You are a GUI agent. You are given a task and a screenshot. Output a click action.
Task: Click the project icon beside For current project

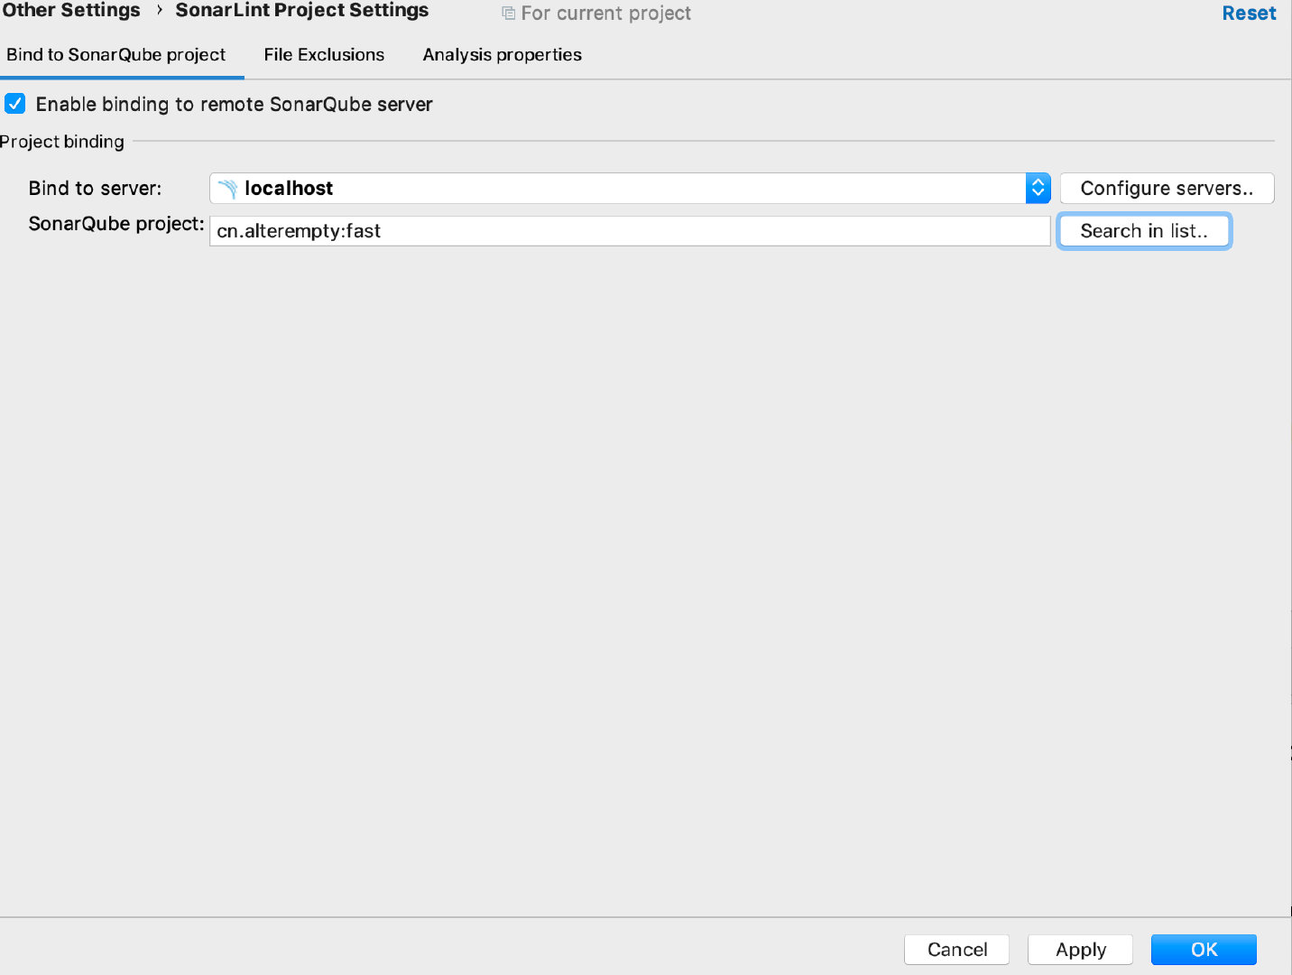point(509,14)
